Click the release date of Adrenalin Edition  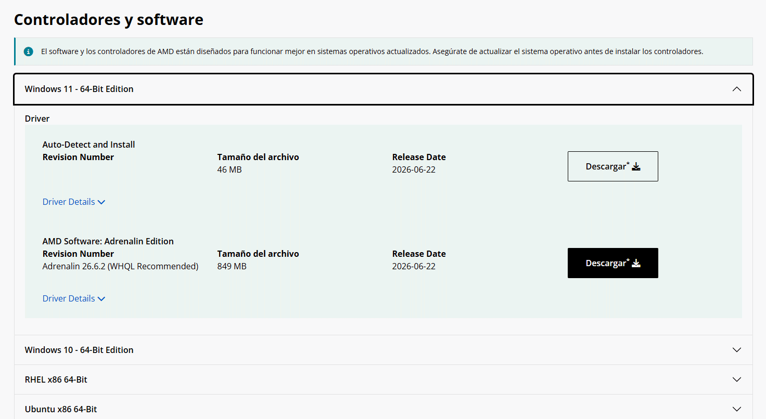click(414, 266)
